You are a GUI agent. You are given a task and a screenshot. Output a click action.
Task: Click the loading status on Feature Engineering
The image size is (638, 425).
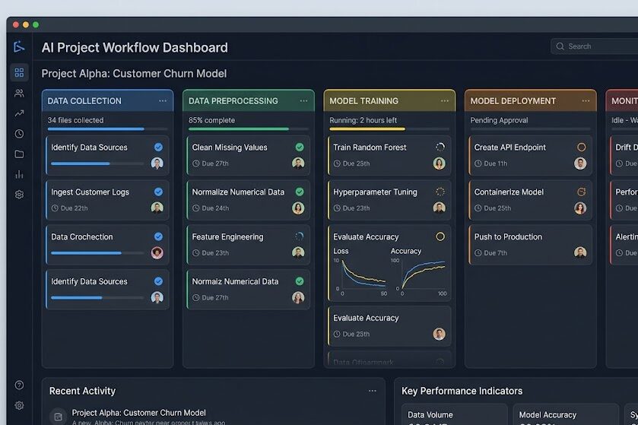click(x=299, y=236)
